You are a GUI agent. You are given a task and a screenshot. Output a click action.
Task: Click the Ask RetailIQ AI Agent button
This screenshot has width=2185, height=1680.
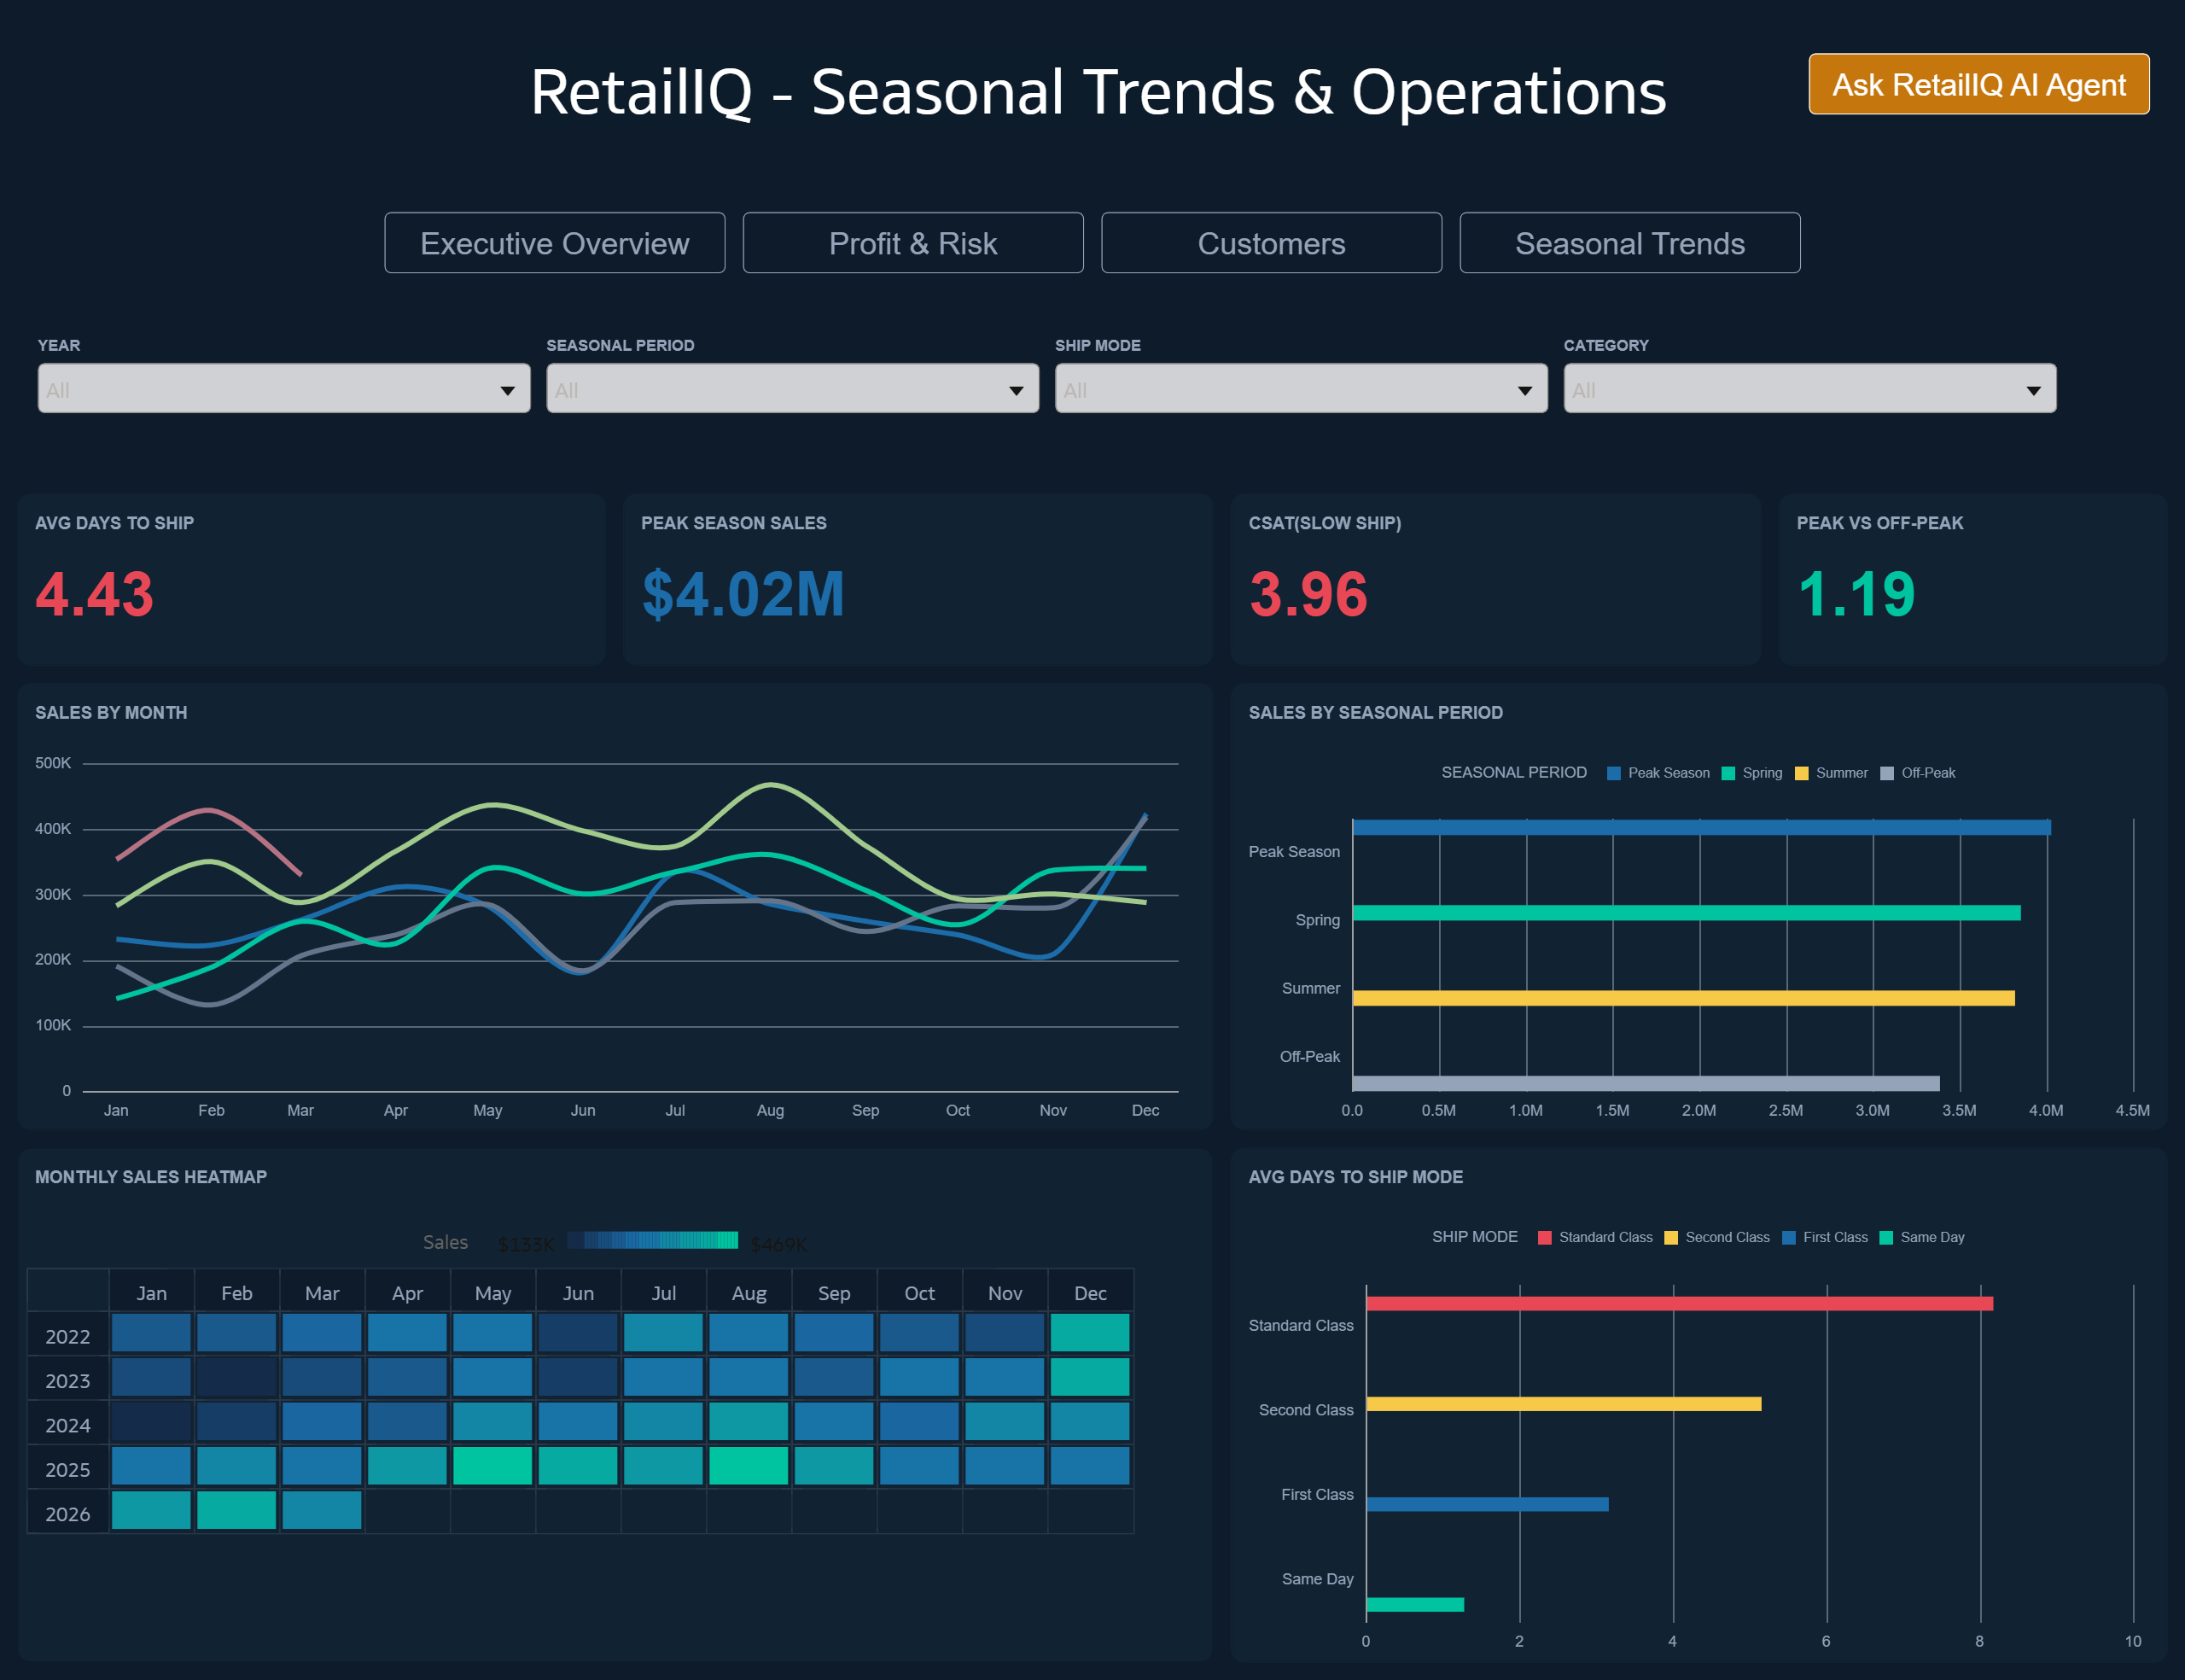1978,84
